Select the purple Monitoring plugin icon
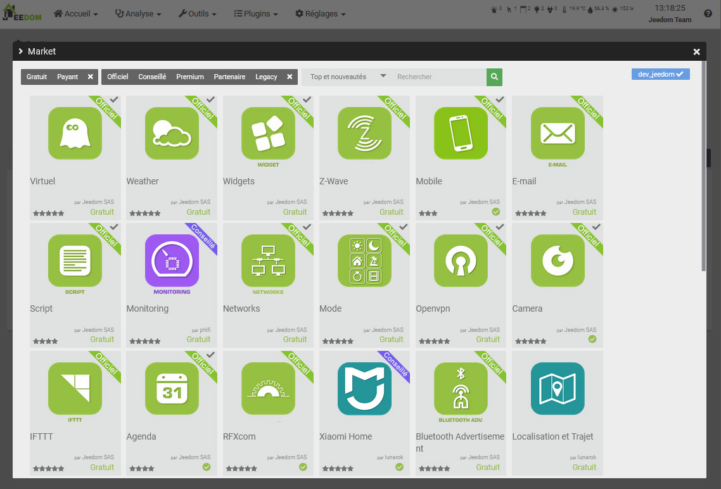The width and height of the screenshot is (721, 489). point(172,260)
